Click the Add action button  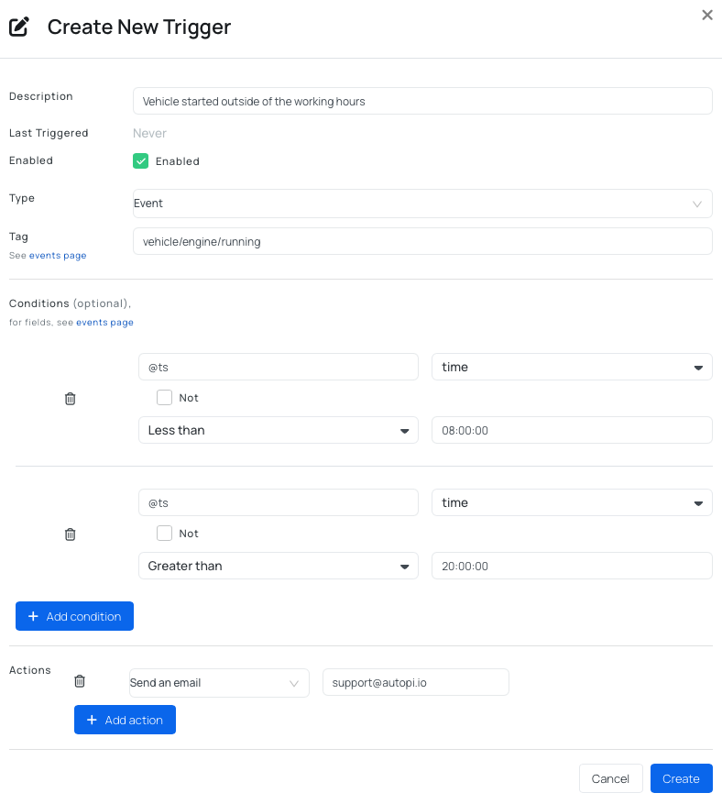coord(125,720)
